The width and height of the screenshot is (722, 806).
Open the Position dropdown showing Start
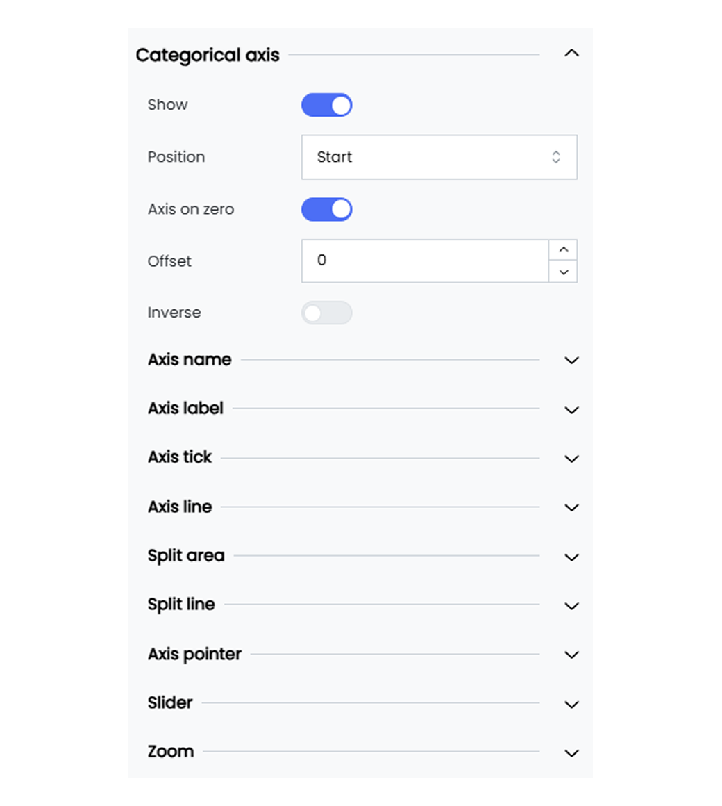point(439,157)
